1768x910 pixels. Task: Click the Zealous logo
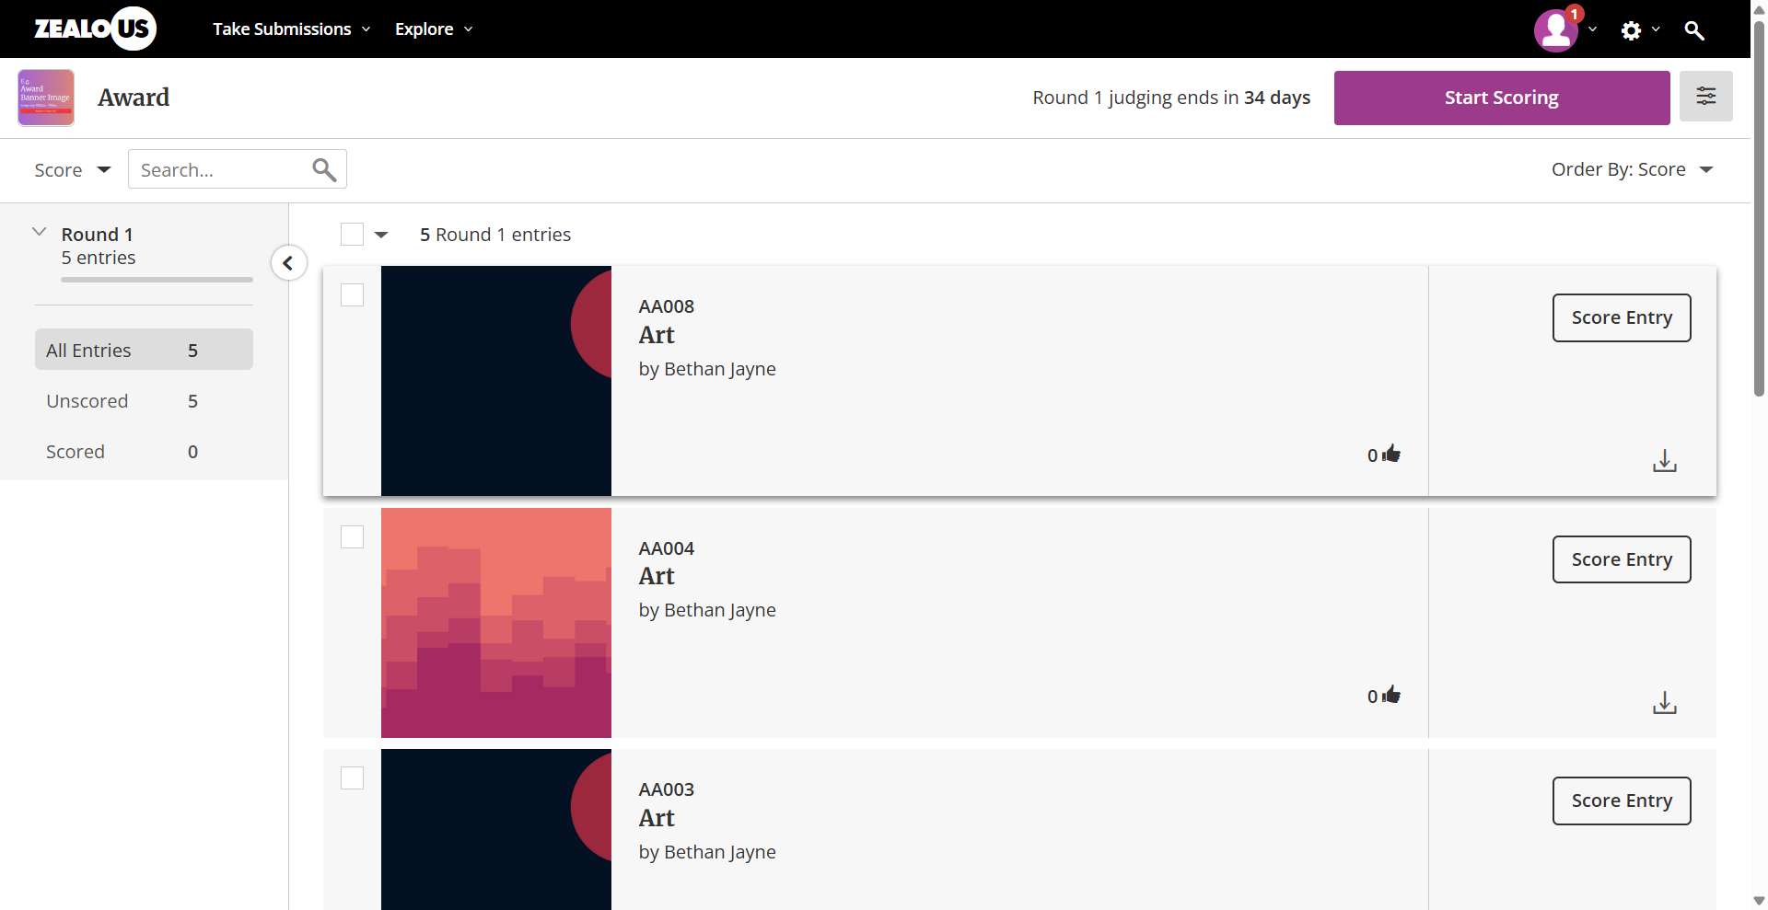coord(95,29)
